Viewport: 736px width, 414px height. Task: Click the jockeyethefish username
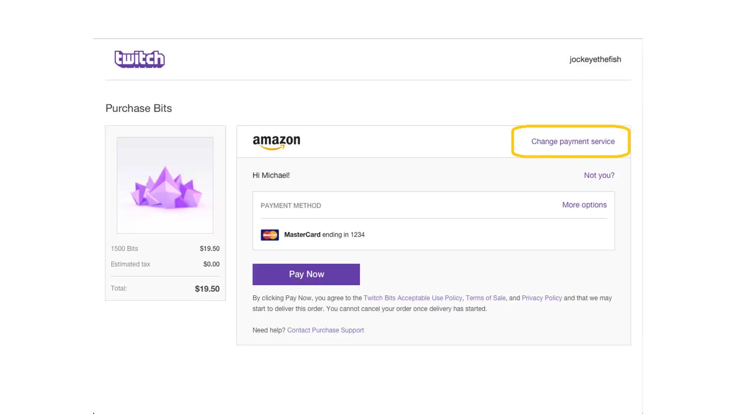[595, 59]
